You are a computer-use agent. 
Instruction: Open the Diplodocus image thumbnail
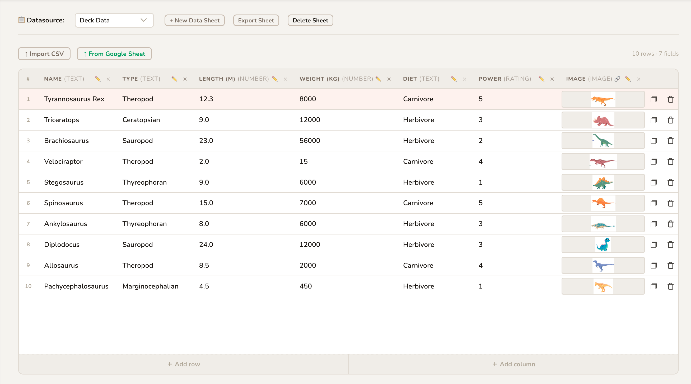pos(603,244)
